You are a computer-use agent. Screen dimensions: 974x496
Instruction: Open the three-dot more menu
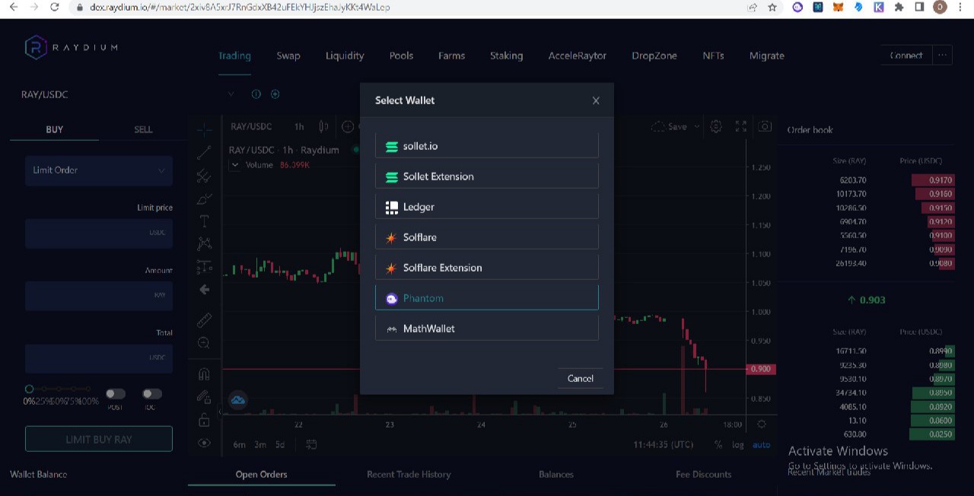pyautogui.click(x=942, y=56)
